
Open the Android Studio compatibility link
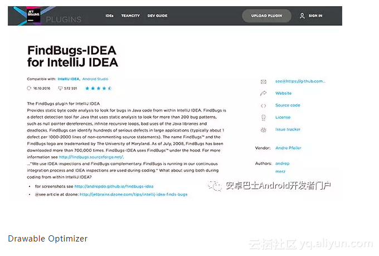tap(95, 79)
